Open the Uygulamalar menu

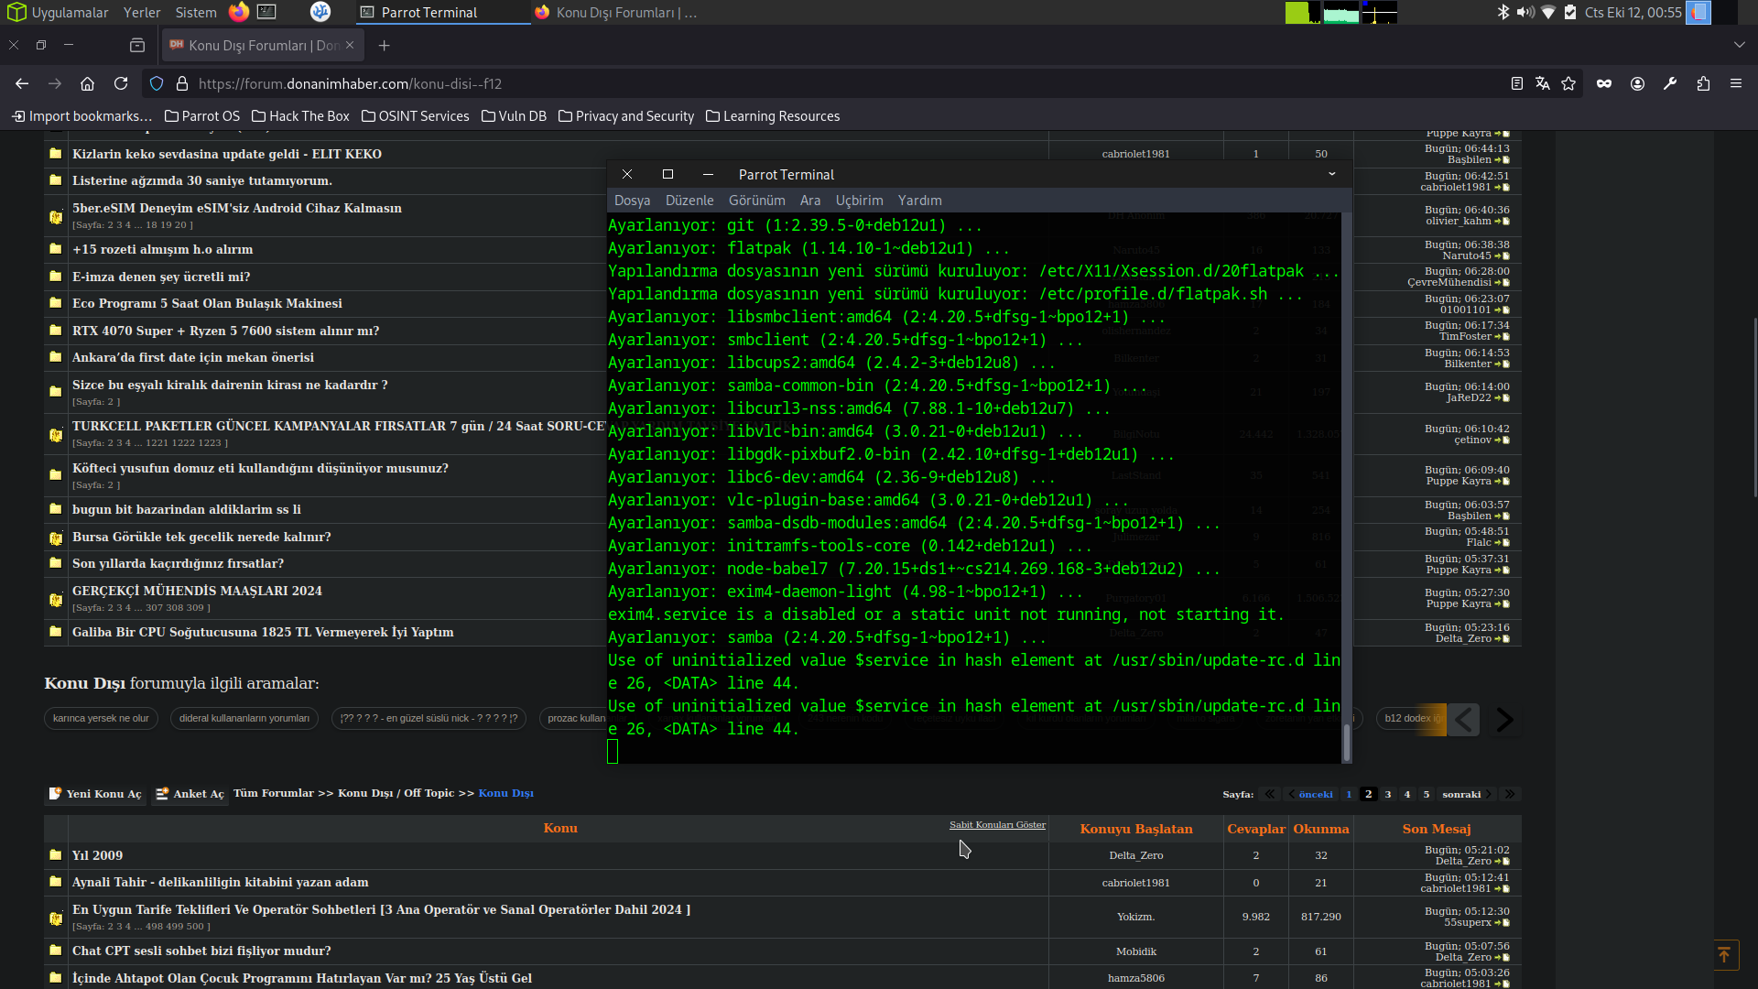click(59, 12)
